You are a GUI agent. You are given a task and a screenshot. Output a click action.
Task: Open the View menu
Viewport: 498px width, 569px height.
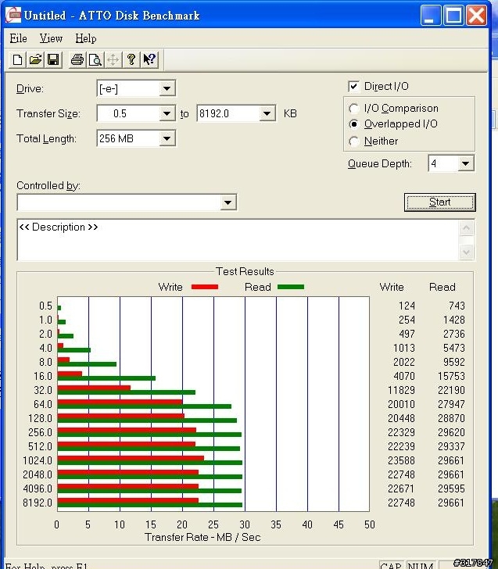coord(51,38)
